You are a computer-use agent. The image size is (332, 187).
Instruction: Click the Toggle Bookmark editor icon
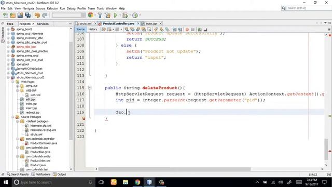(167, 30)
